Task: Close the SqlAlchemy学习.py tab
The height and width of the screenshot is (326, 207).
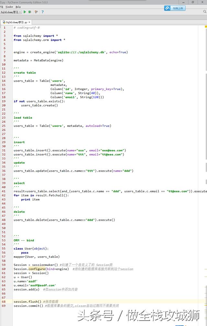Action: pos(29,22)
